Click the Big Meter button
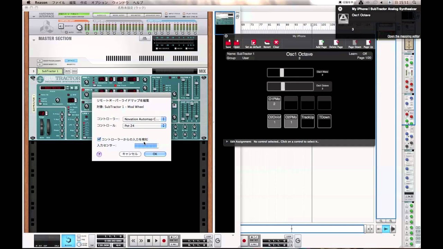 point(135,15)
